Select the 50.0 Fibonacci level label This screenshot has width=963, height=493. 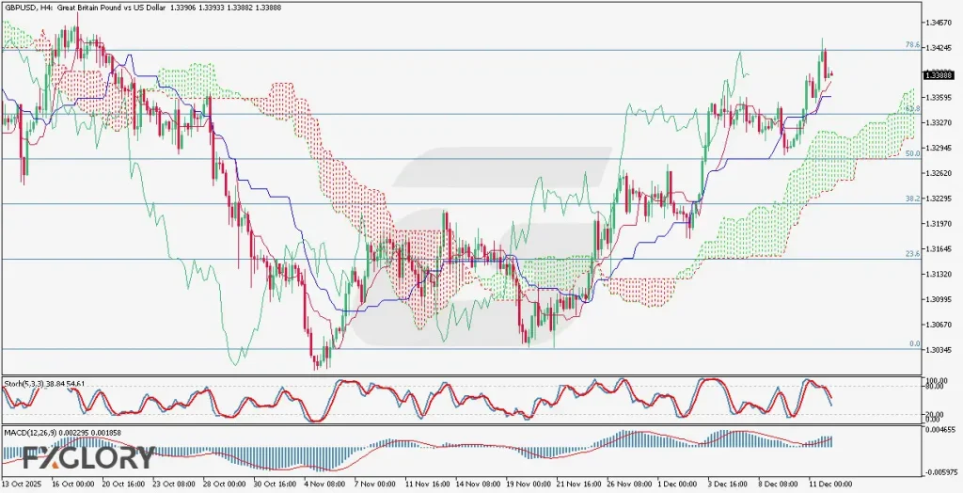tap(912, 153)
